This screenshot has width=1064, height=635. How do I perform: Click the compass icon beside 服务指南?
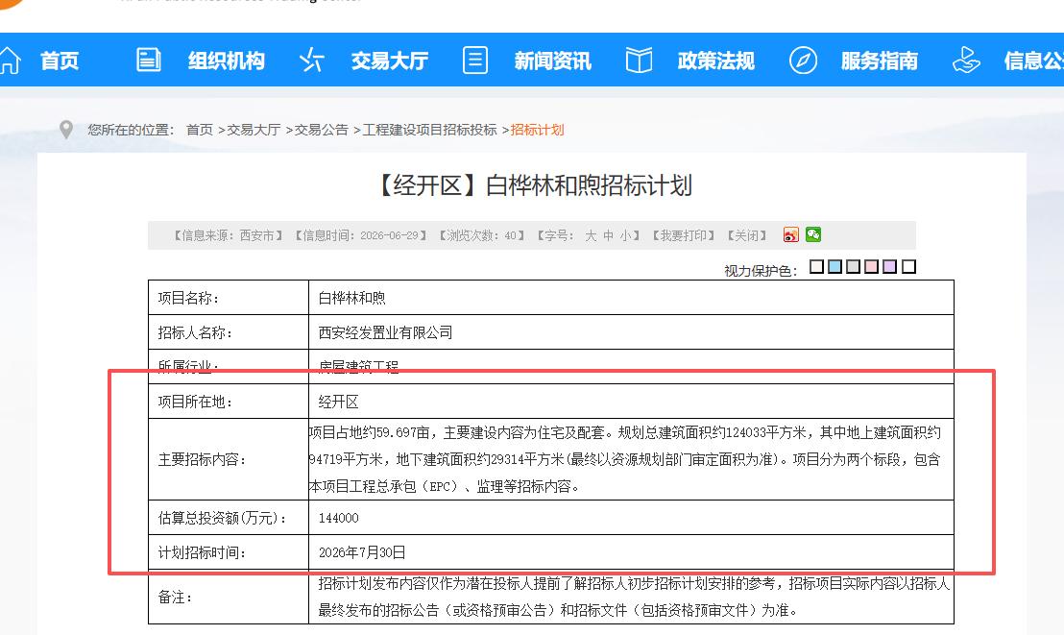click(803, 60)
